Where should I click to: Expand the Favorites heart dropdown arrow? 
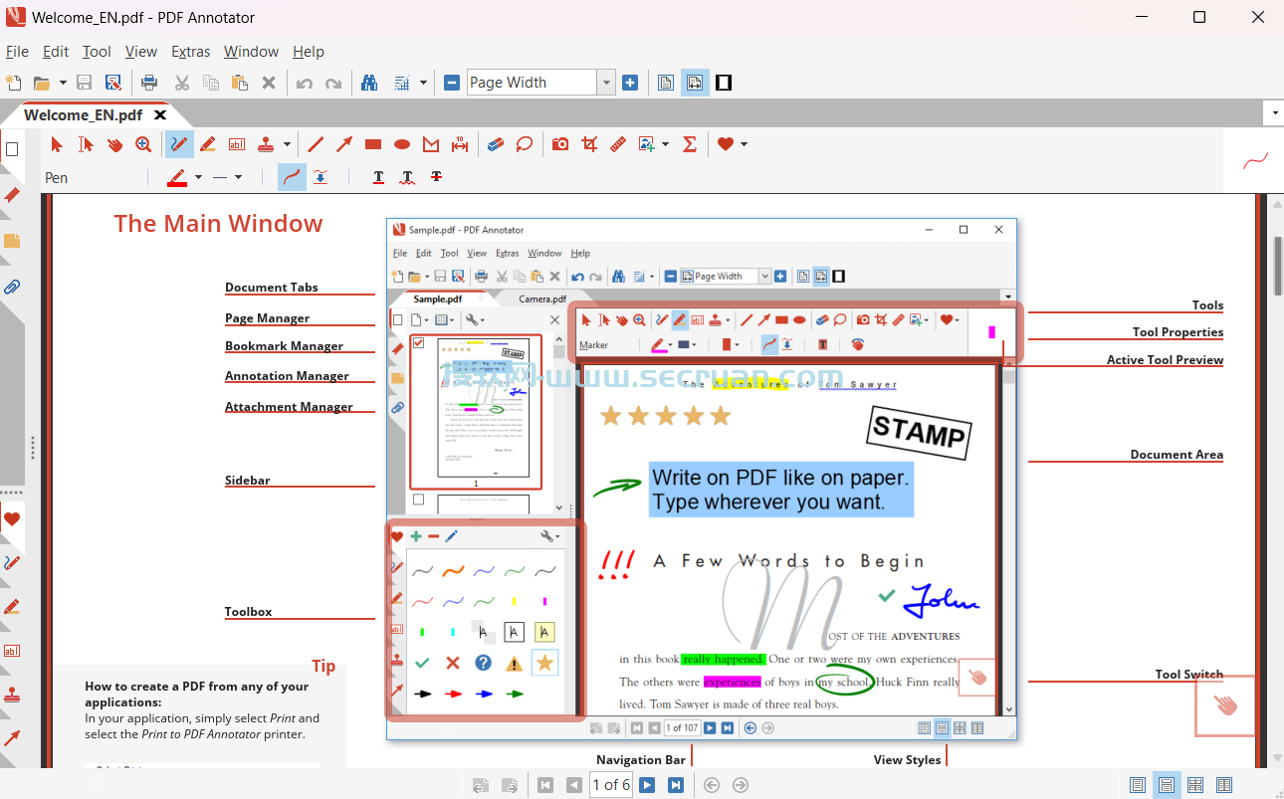click(744, 144)
